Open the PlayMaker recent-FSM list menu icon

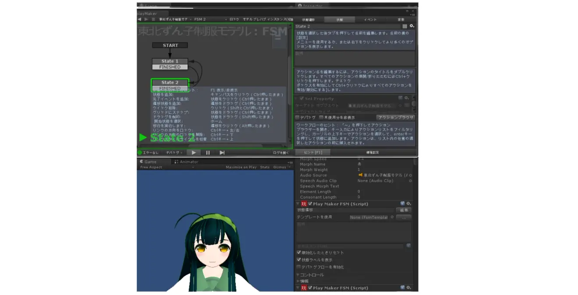[153, 19]
